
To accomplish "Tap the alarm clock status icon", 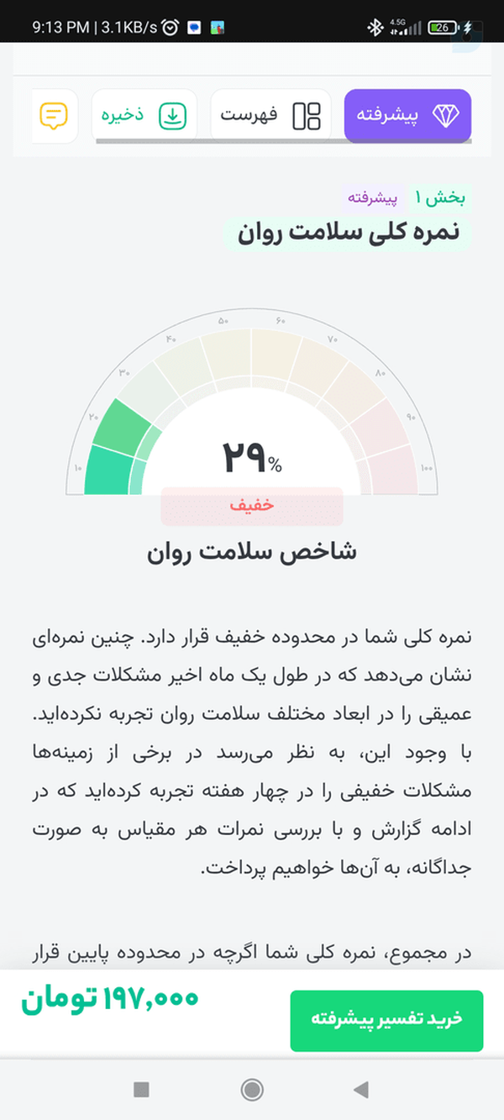I will 171,28.
